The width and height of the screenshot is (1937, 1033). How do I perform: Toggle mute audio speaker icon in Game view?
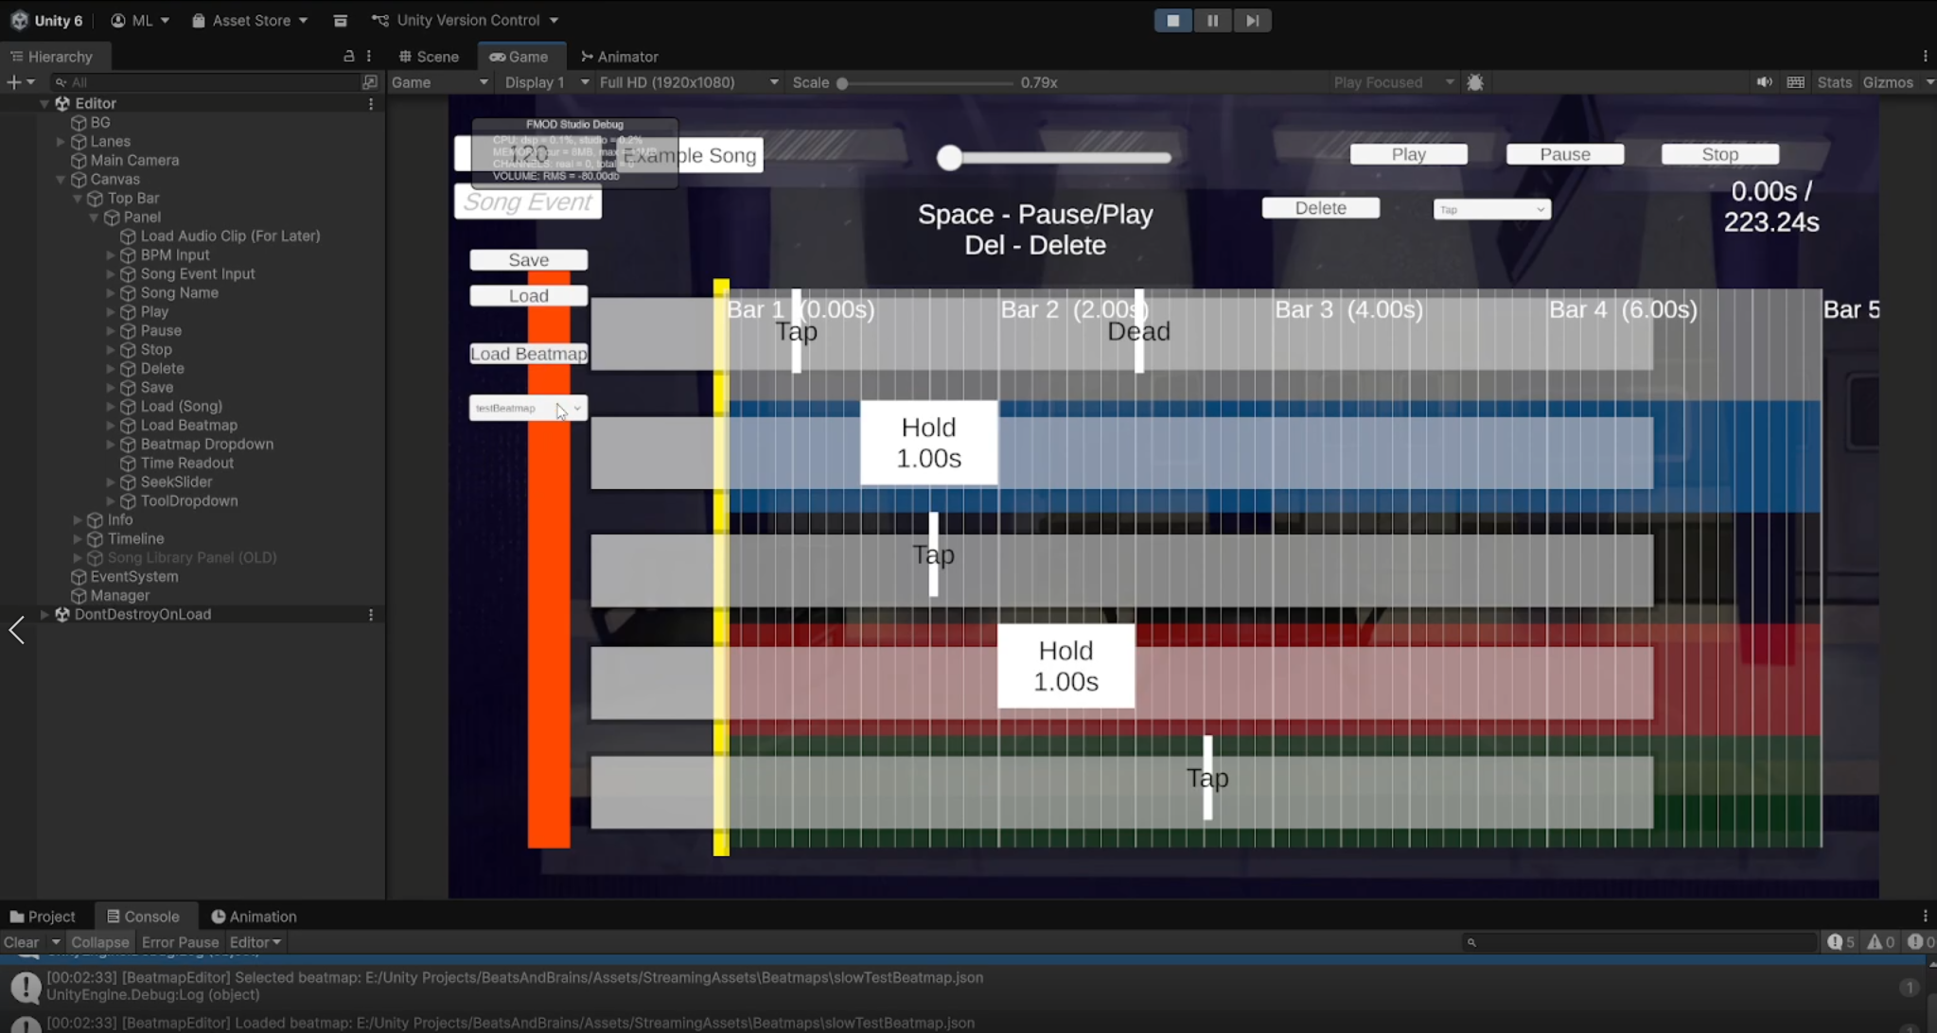coord(1764,82)
